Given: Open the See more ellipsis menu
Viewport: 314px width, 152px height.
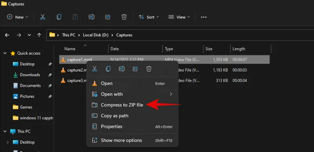Looking at the screenshot, I should (x=204, y=17).
